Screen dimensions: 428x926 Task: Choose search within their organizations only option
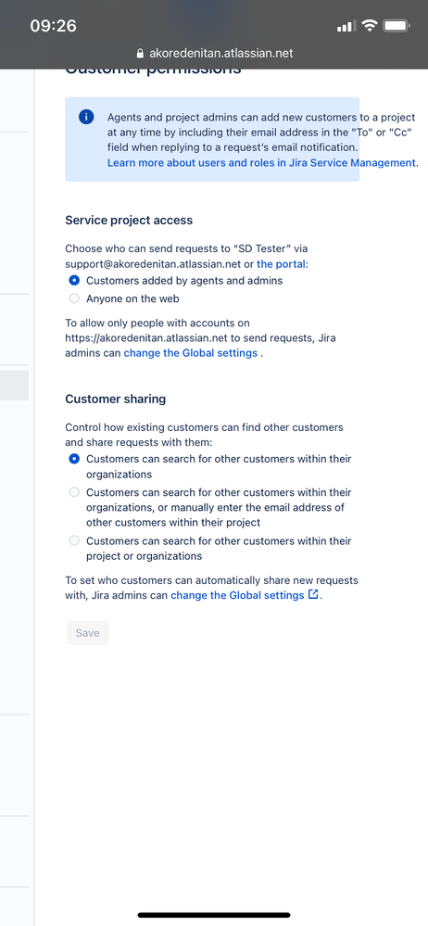[x=74, y=459]
